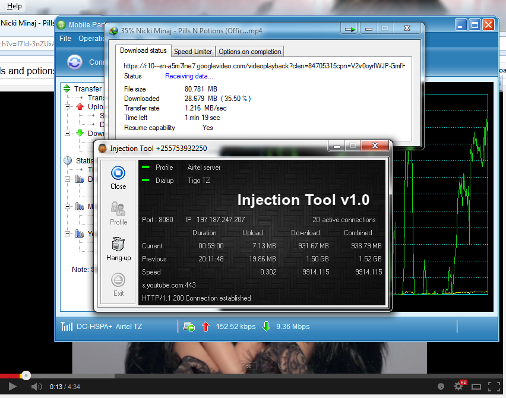The height and width of the screenshot is (398, 506).
Task: Click the green arrow button in download title bar
Action: [x=350, y=29]
